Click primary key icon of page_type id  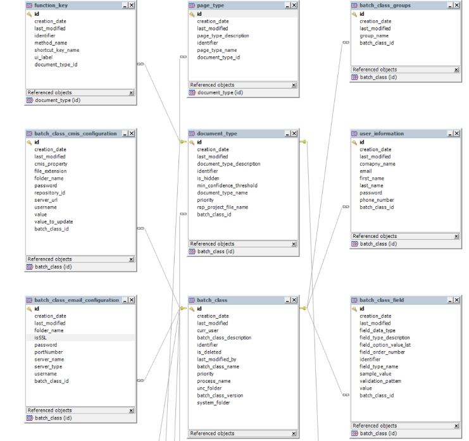(x=192, y=14)
